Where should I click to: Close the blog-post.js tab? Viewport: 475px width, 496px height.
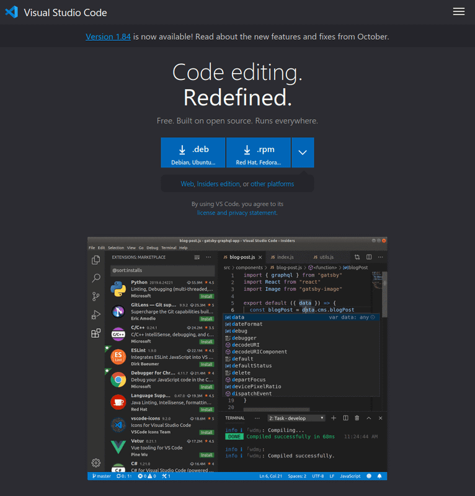260,257
